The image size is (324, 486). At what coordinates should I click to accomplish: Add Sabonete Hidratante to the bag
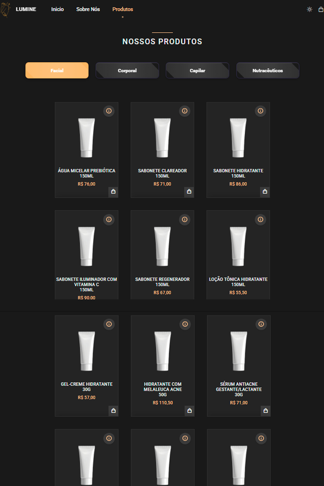pos(265,192)
